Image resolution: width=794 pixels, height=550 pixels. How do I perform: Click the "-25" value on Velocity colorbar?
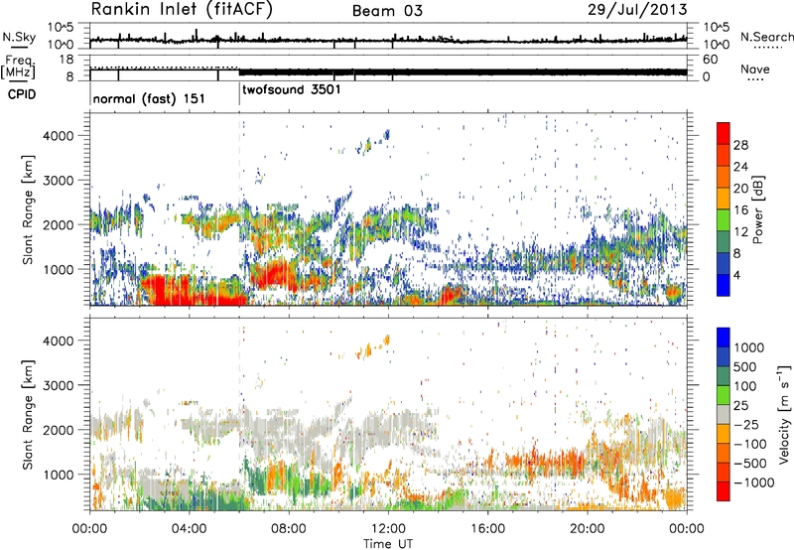(745, 424)
